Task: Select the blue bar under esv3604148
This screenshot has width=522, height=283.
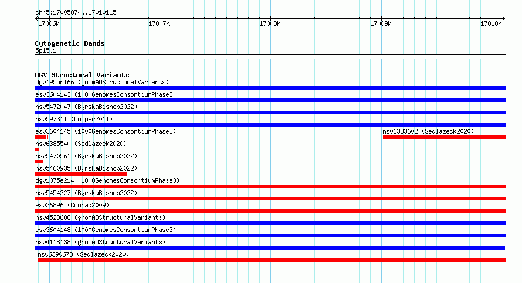Action: pyautogui.click(x=270, y=236)
